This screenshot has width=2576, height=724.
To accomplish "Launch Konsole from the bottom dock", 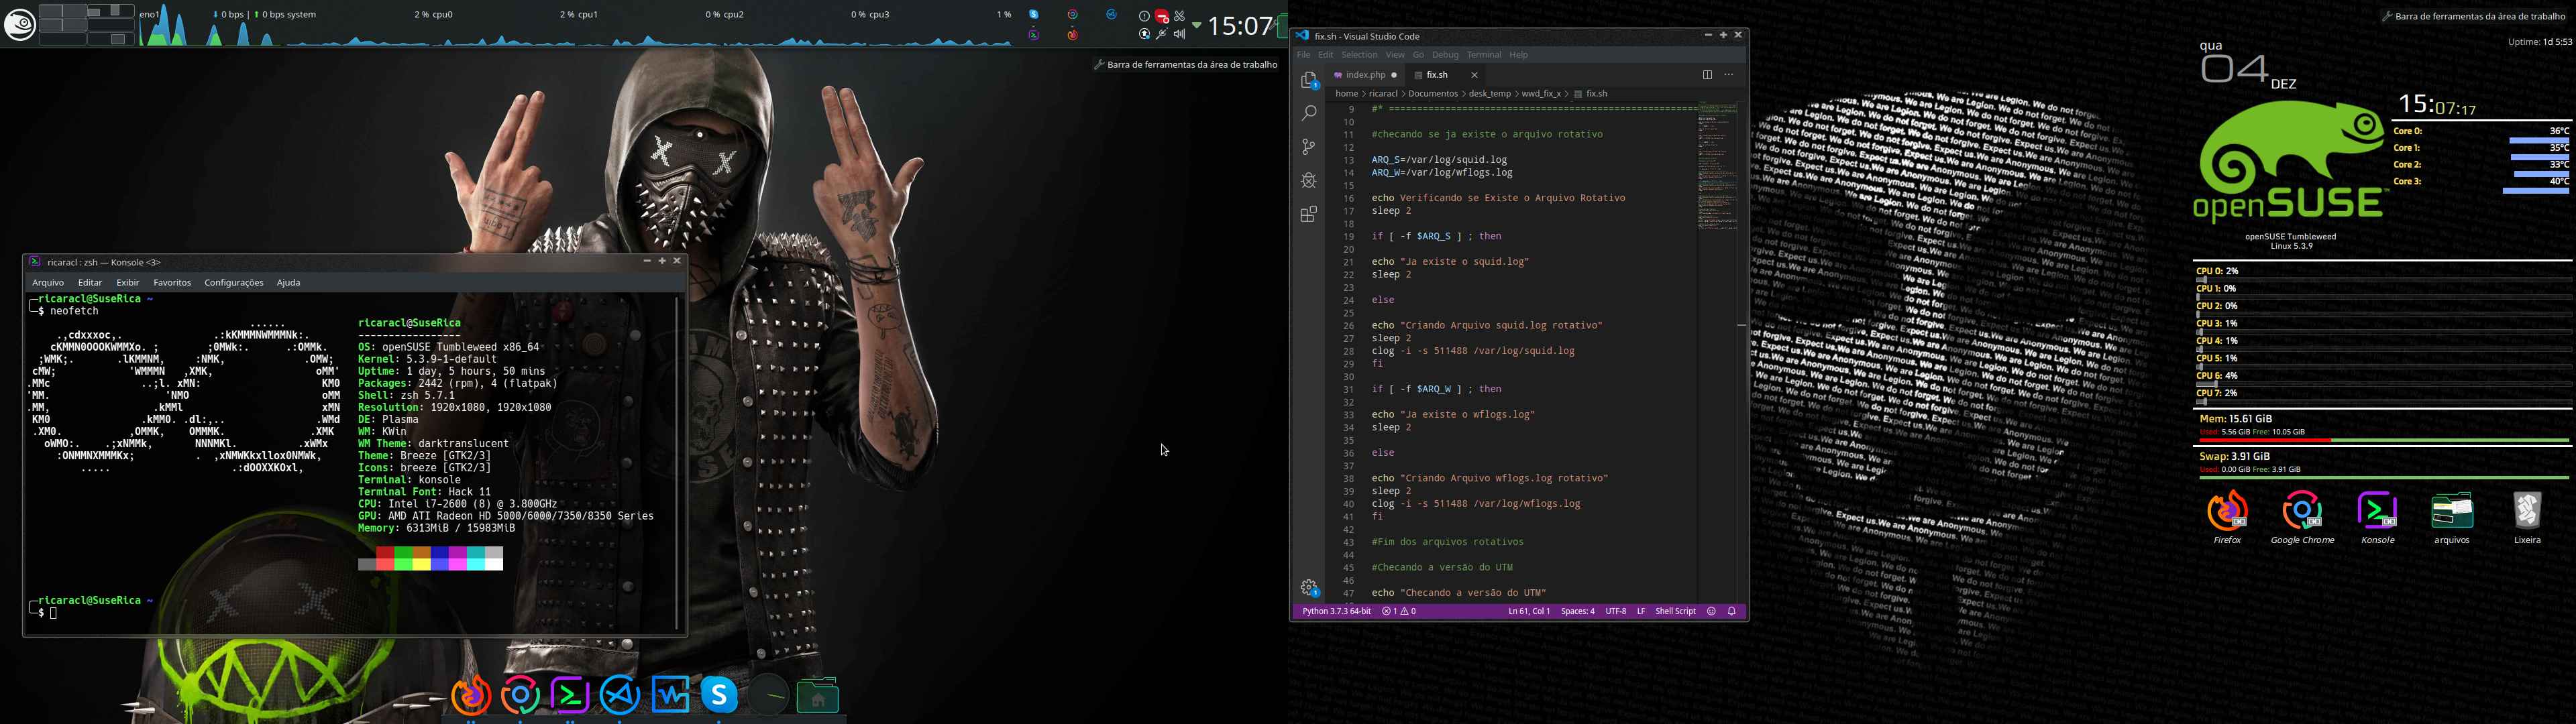I will [570, 695].
